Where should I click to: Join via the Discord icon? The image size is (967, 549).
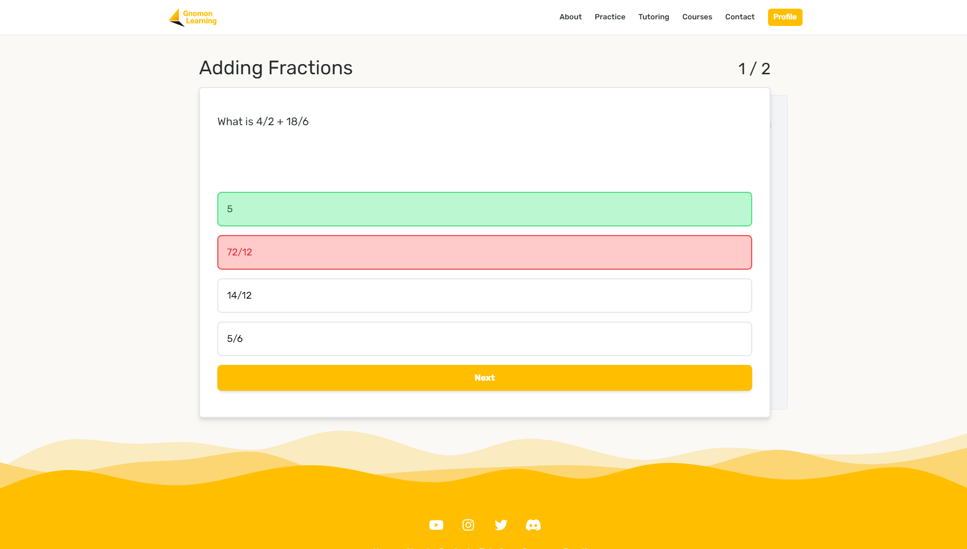[533, 525]
